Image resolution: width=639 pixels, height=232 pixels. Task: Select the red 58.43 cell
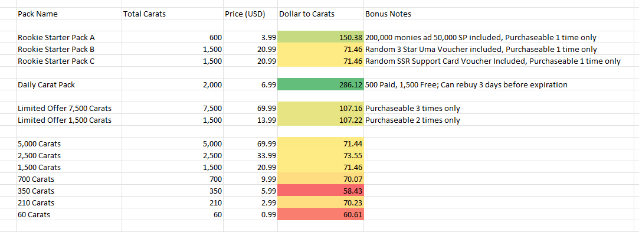[320, 191]
